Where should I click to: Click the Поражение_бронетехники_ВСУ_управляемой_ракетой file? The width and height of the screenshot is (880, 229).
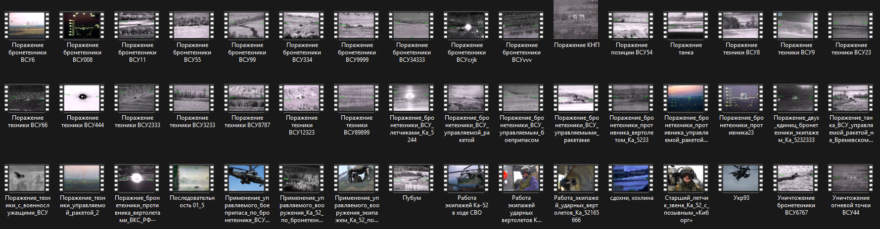[x=467, y=98]
